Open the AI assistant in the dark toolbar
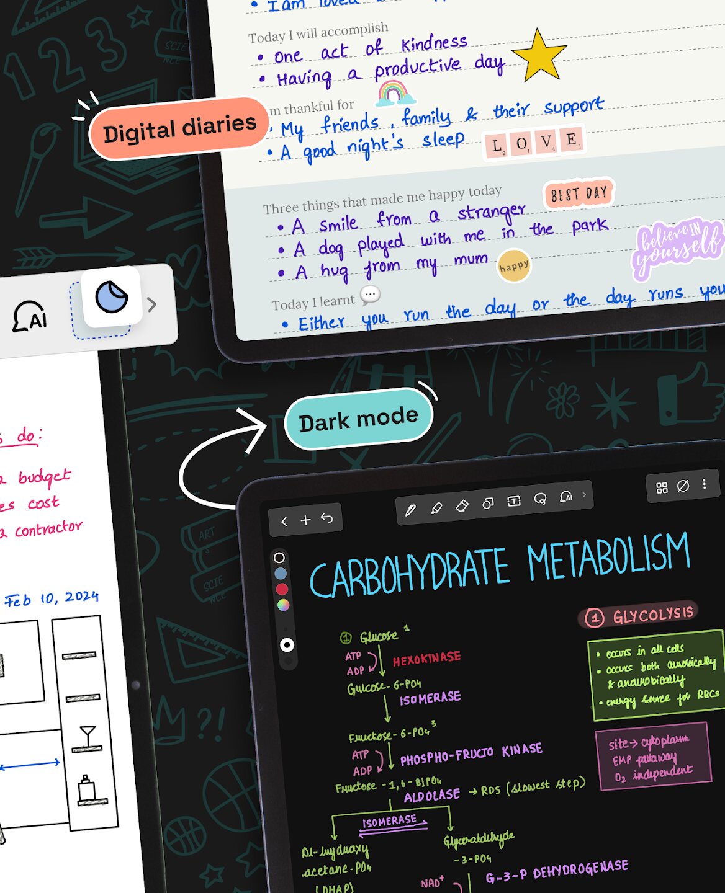 [565, 497]
